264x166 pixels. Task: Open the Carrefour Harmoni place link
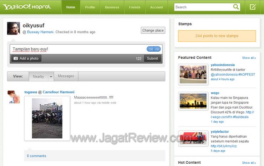click(59, 92)
